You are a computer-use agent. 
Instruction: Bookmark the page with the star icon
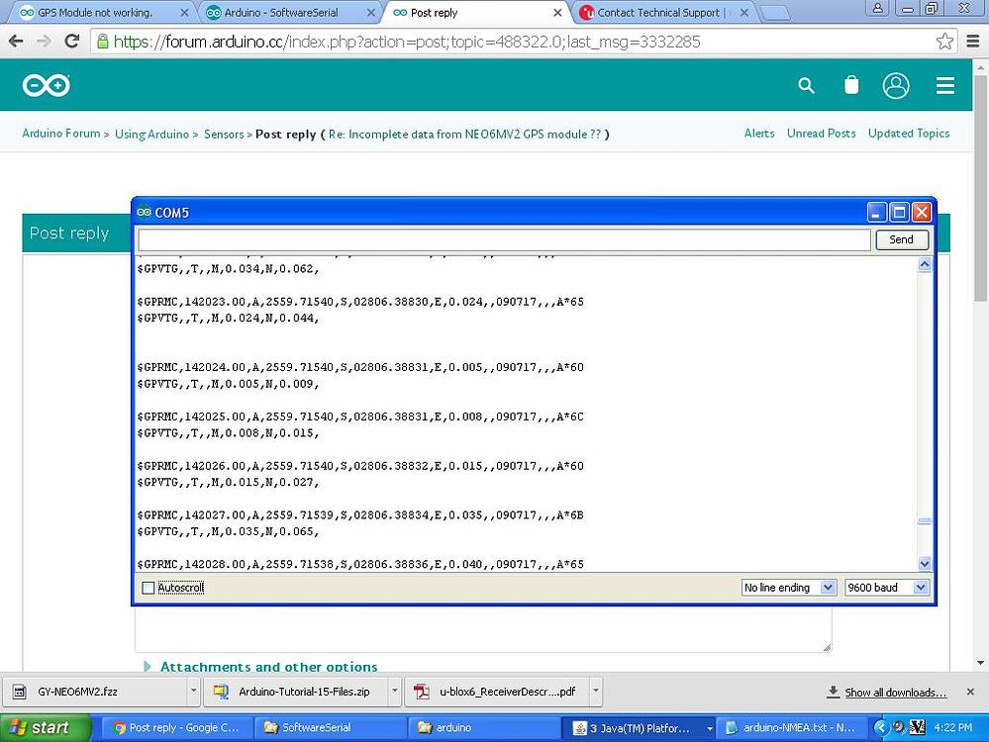click(x=943, y=42)
